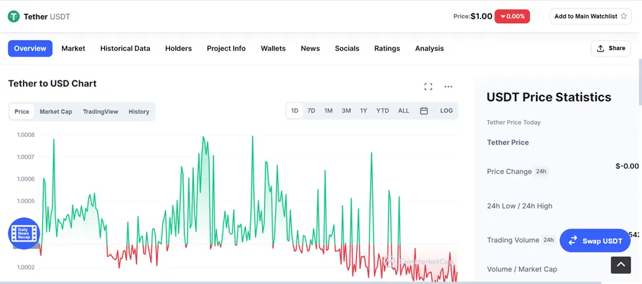Open the Overview tab
The height and width of the screenshot is (284, 642).
click(30, 48)
